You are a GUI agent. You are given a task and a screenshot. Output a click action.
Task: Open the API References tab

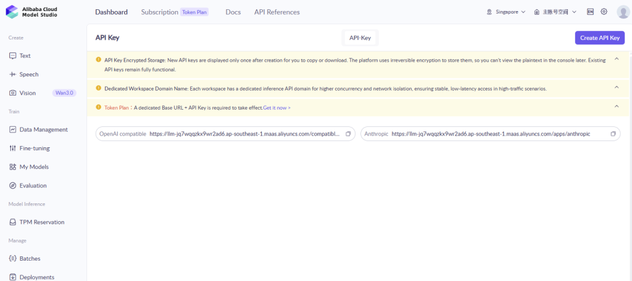(277, 12)
